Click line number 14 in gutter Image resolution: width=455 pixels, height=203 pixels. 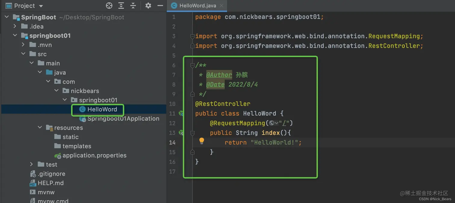pos(172,142)
